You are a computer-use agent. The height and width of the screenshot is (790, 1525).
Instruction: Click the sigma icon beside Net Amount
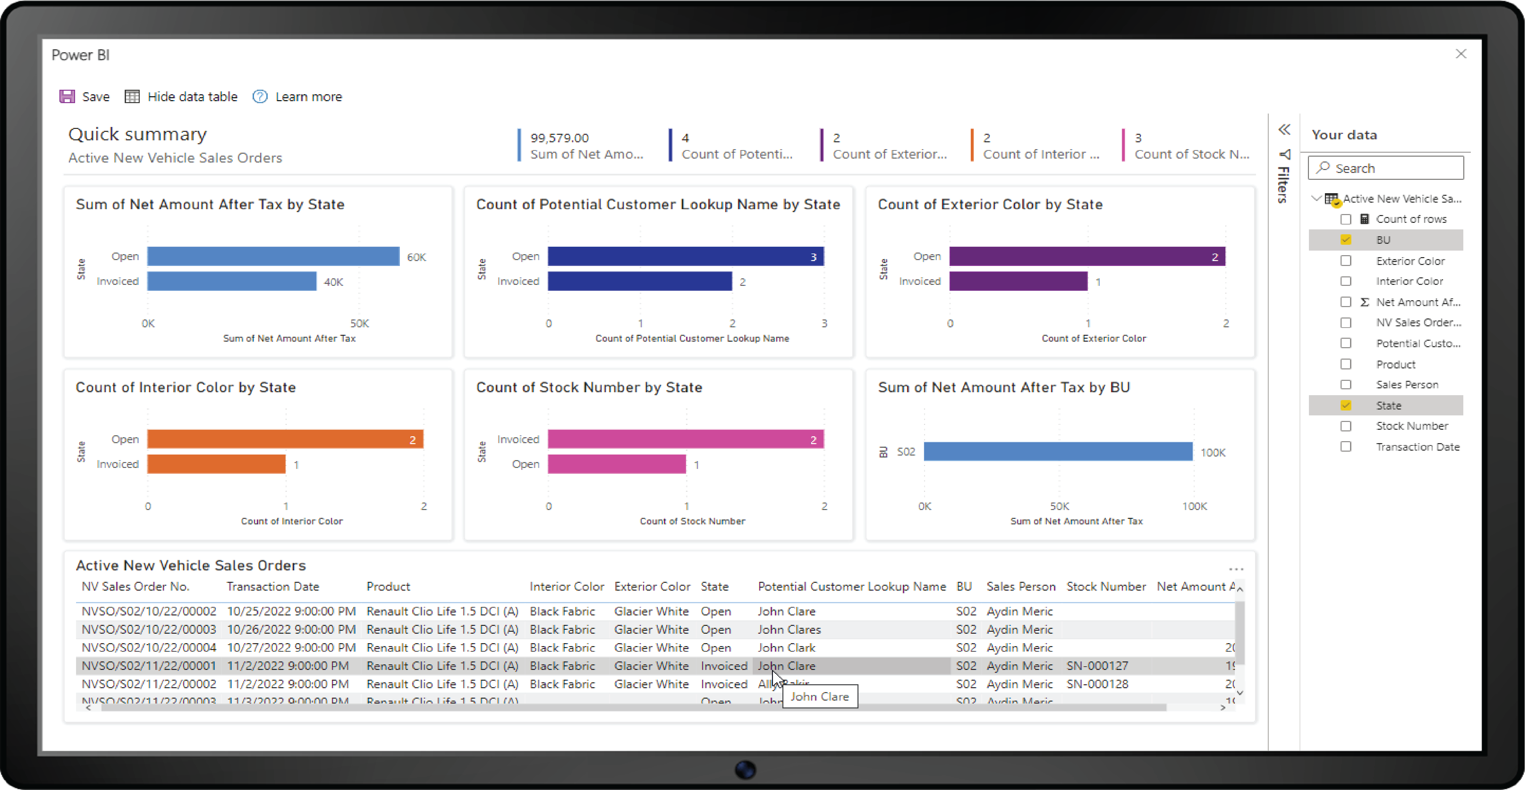pos(1364,302)
